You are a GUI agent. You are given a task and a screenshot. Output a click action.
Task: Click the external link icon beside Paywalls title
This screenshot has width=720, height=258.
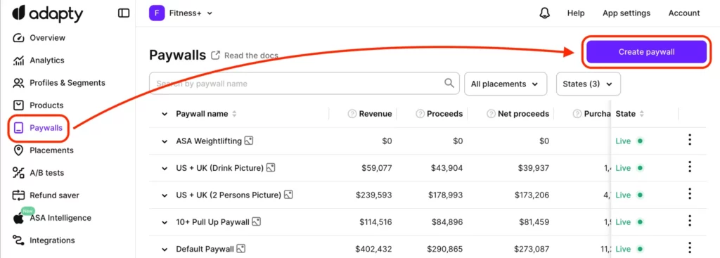(x=215, y=56)
